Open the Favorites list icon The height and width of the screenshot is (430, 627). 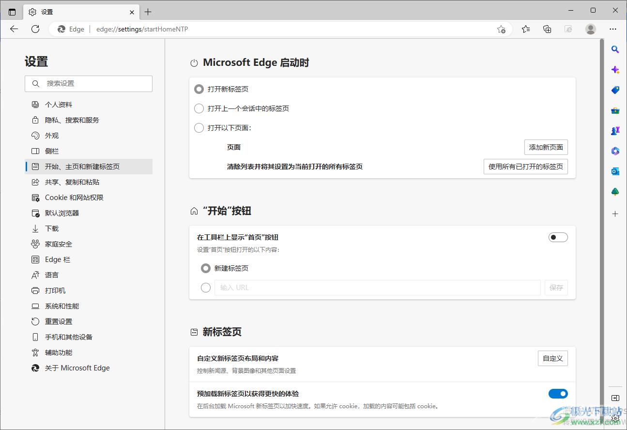[x=526, y=29]
